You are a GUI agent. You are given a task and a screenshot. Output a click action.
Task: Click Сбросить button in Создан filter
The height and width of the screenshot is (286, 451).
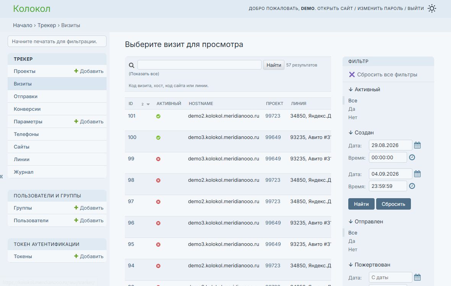pyautogui.click(x=393, y=204)
